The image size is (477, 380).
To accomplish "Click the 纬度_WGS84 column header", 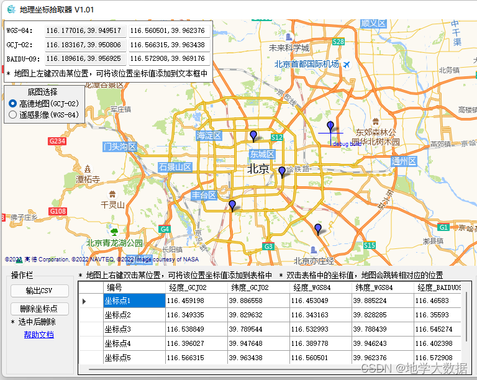I will click(x=383, y=287).
